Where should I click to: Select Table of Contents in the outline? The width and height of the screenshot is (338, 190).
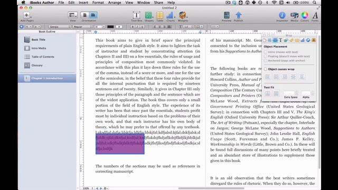47,57
